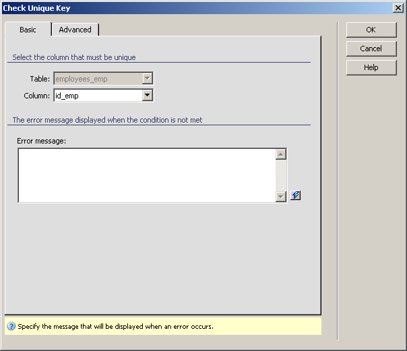Viewport: 407px width, 351px height.
Task: Expand the Table dropdown arrow
Action: pos(148,79)
